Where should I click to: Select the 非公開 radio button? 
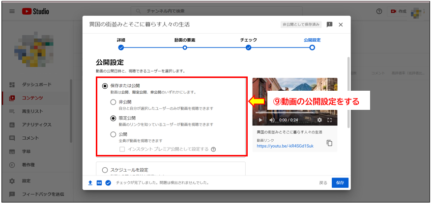click(x=113, y=102)
